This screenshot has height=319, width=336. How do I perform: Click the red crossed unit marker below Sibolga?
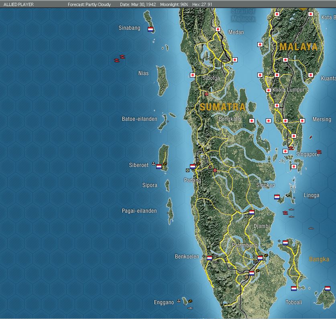(x=206, y=94)
